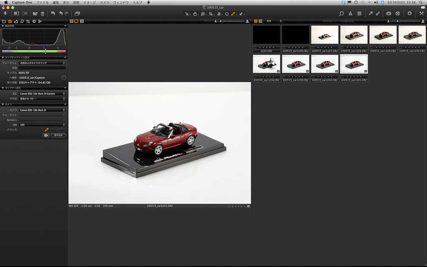Click the trash delete icon in toolbar
The image size is (427, 267).
tap(43, 13)
